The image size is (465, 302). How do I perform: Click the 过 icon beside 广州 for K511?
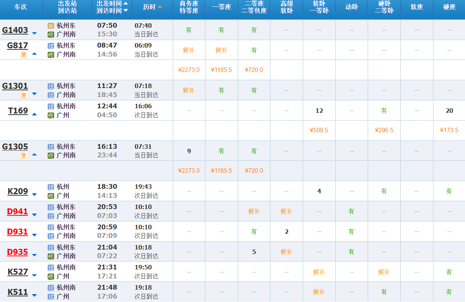pyautogui.click(x=51, y=296)
